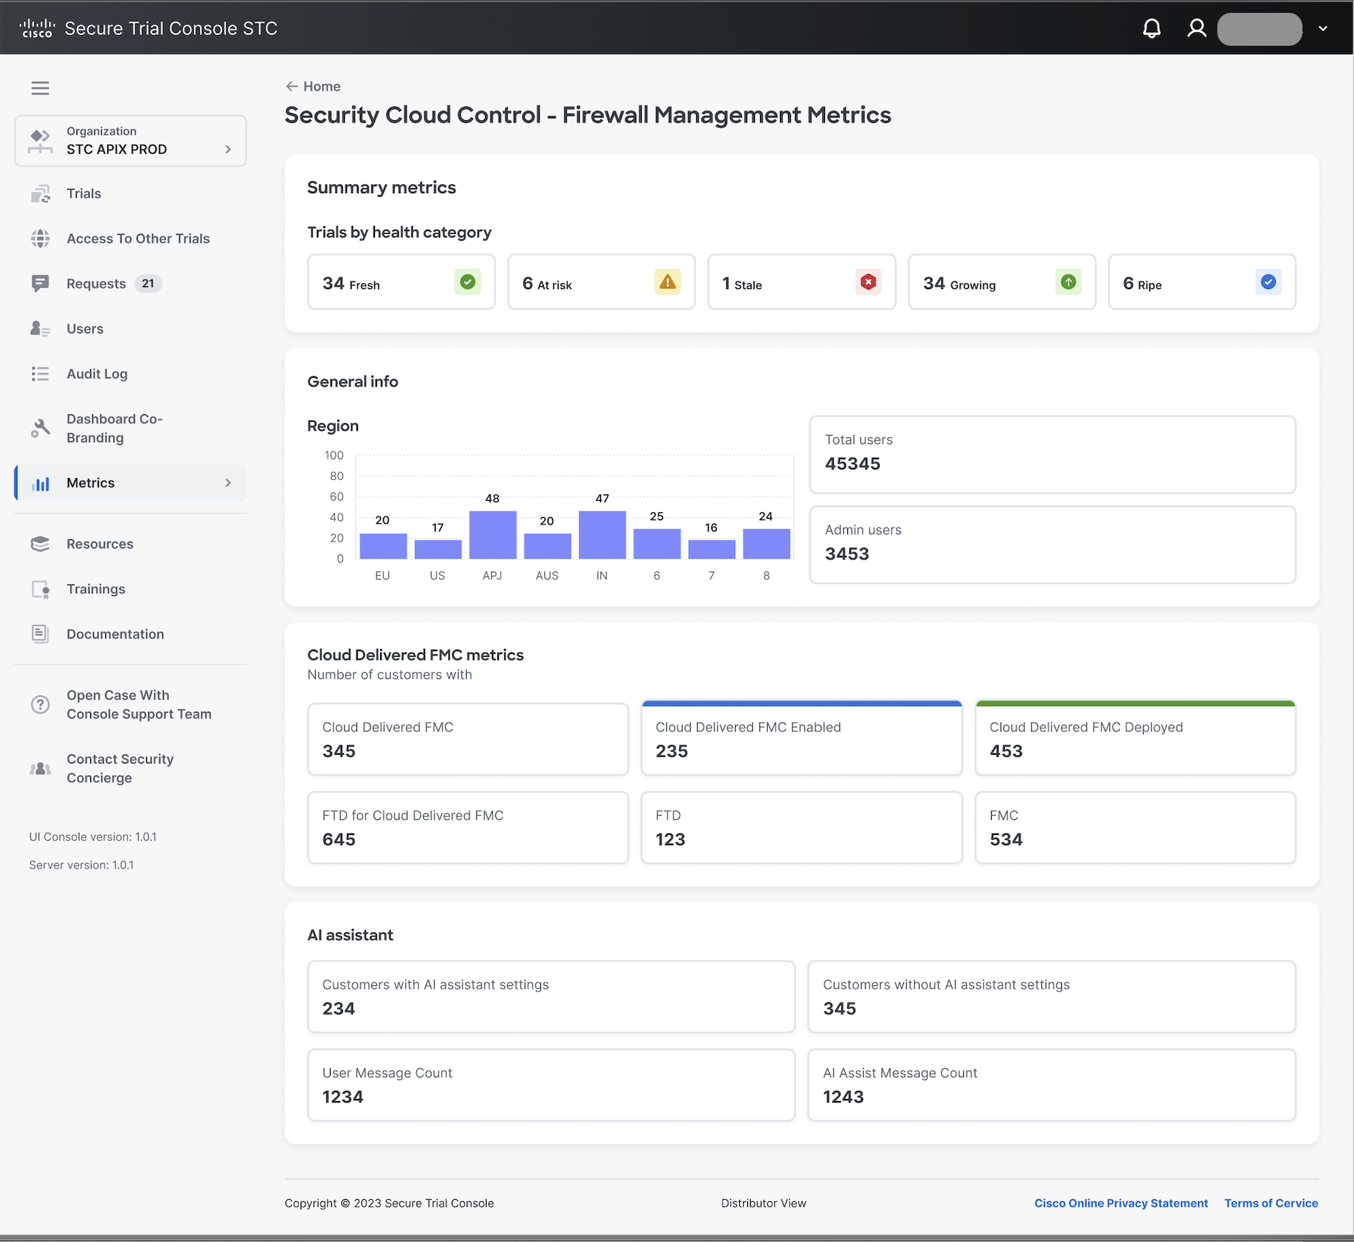Click the Audit Log list icon
The image size is (1354, 1242).
(x=41, y=374)
